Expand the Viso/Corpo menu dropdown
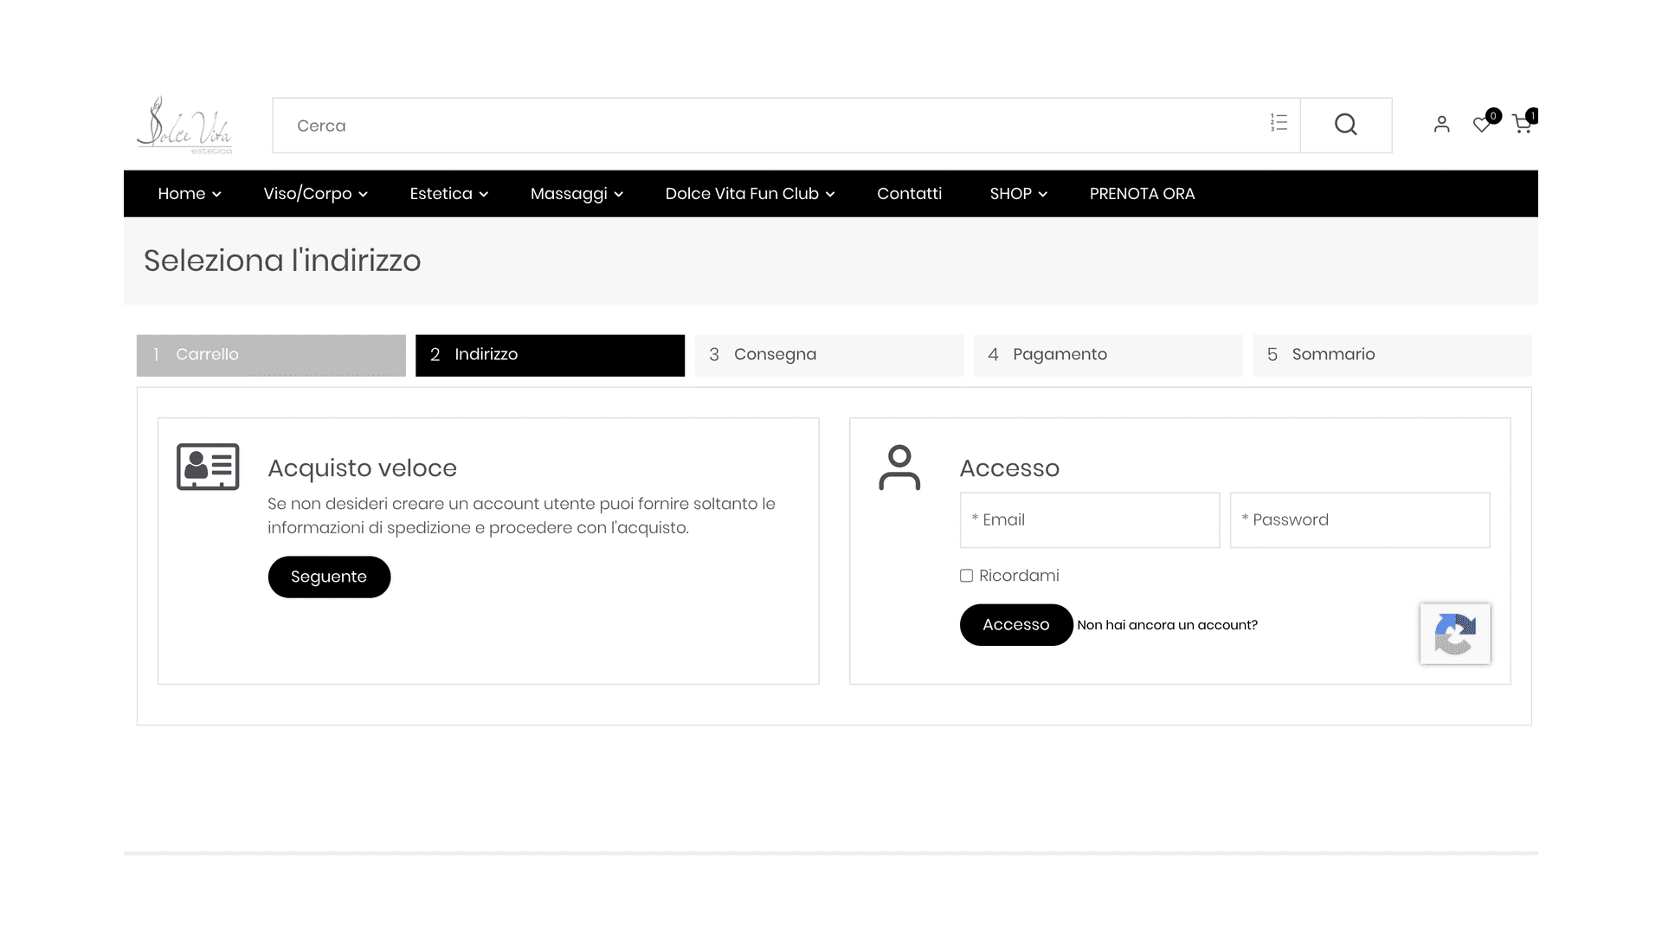Screen dimensions: 1662x935 316,194
